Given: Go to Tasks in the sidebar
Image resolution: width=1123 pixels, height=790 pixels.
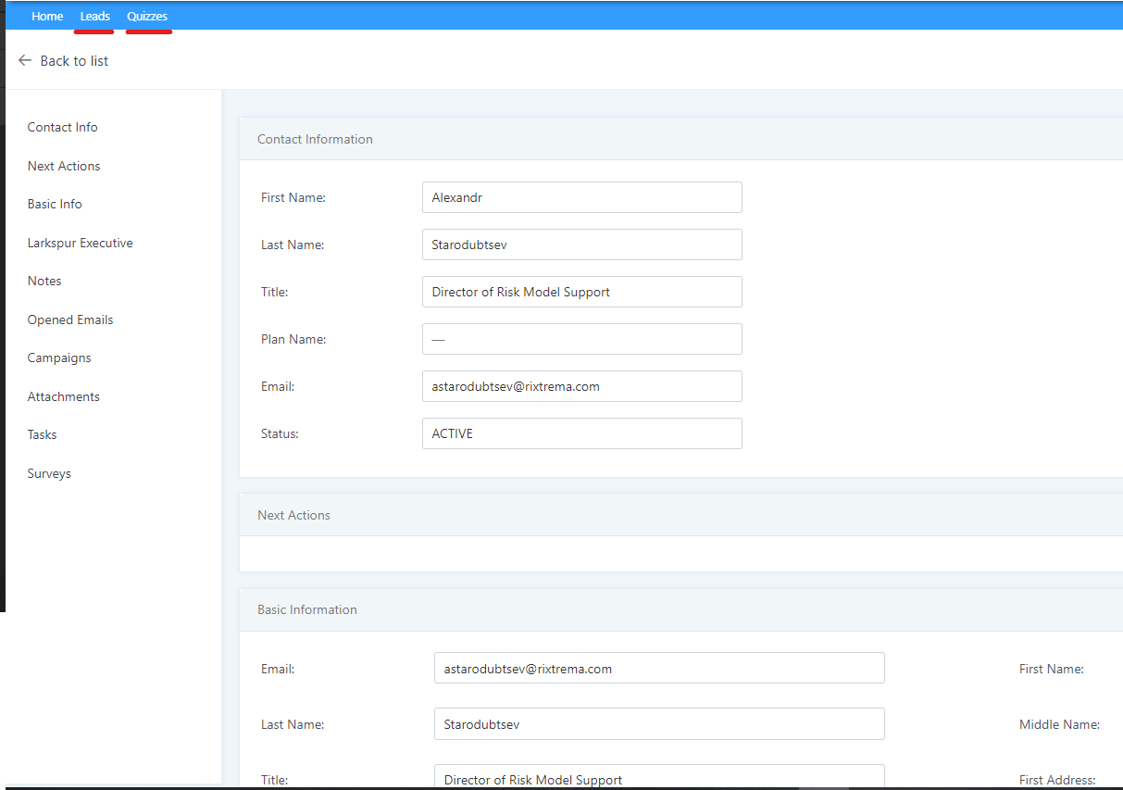Looking at the screenshot, I should pos(42,434).
